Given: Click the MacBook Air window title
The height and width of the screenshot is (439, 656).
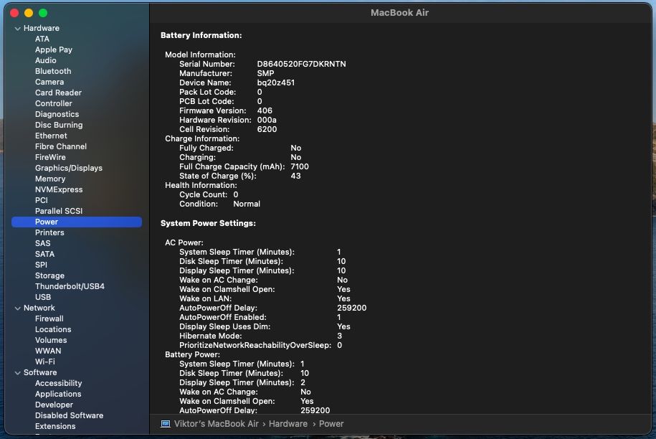Looking at the screenshot, I should point(399,13).
